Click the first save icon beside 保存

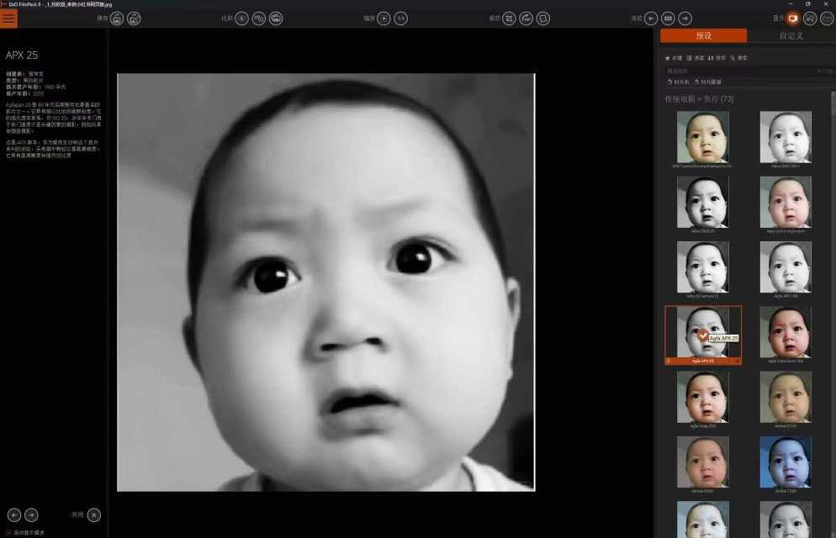(117, 18)
